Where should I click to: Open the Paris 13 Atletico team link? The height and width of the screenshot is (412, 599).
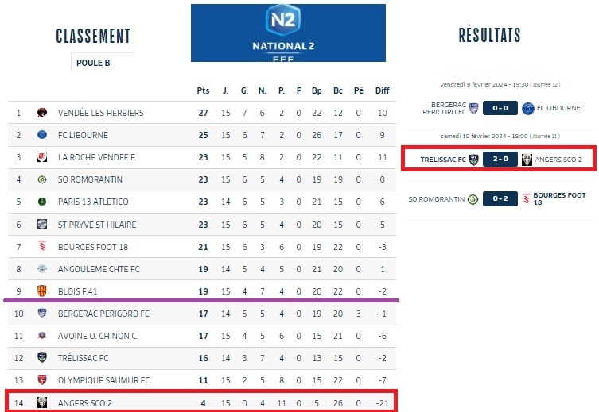click(x=93, y=202)
